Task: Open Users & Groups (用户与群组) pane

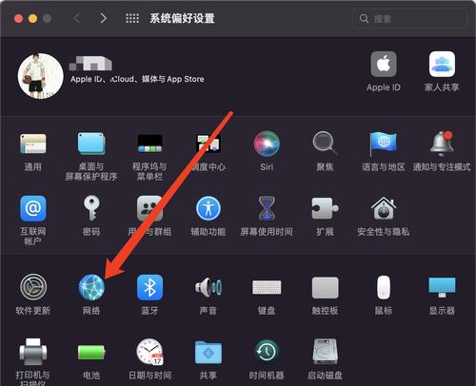Action: [x=149, y=208]
